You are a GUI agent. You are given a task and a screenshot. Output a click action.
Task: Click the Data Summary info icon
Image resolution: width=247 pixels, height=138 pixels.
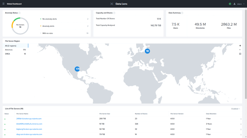coord(182,13)
